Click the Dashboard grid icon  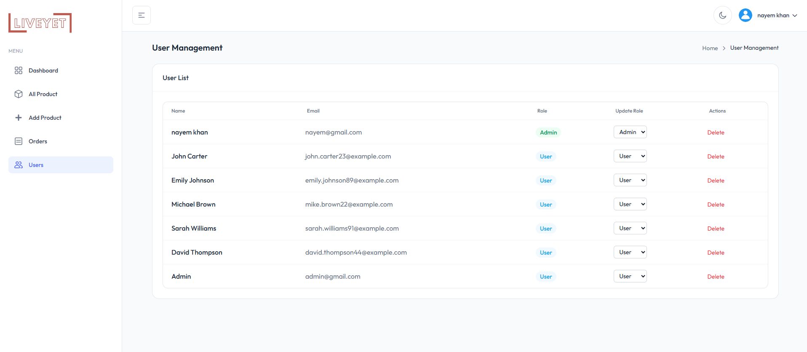point(19,70)
